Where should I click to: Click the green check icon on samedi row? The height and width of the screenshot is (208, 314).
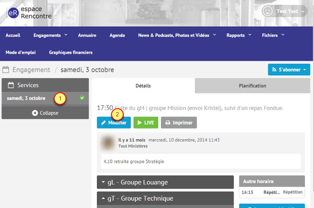(82, 98)
